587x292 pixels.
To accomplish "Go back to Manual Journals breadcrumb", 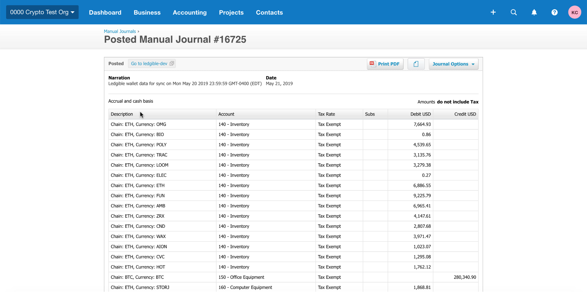I will (120, 31).
